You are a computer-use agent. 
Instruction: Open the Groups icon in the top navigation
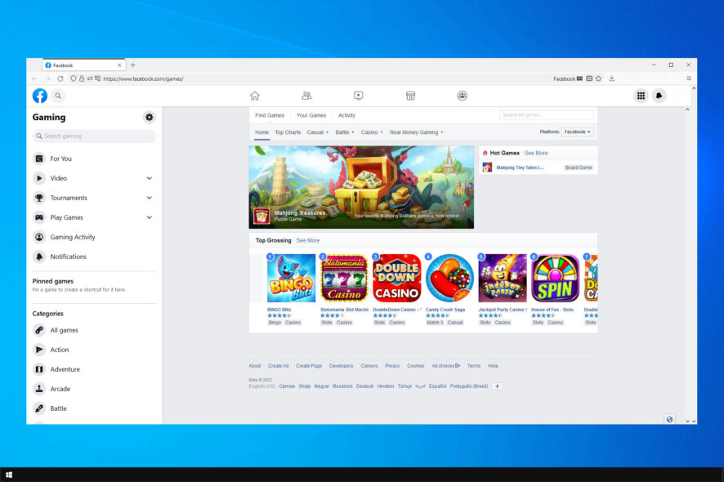pos(463,96)
